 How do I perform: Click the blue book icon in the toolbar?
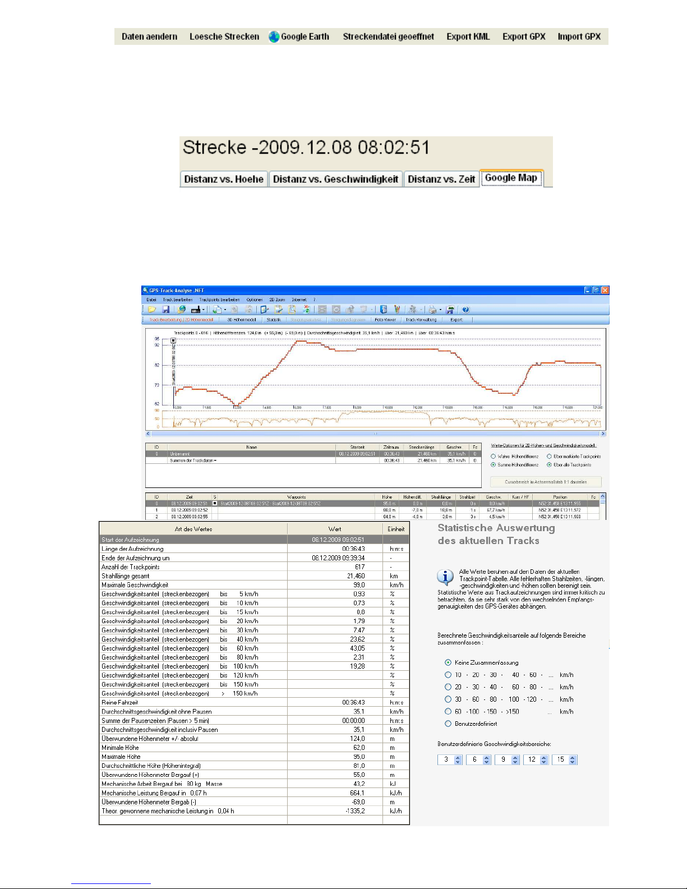[384, 309]
